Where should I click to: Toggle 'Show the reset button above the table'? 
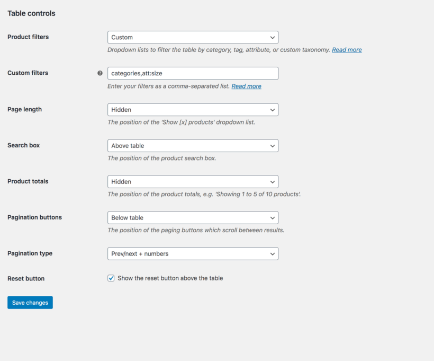pos(111,278)
